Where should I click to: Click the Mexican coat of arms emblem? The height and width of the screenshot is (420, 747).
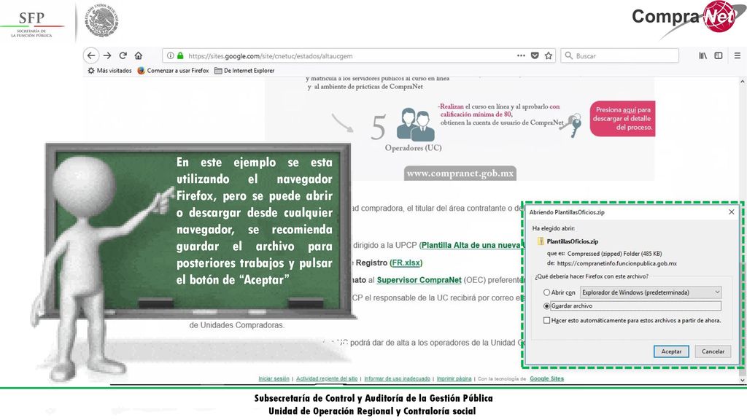point(102,21)
